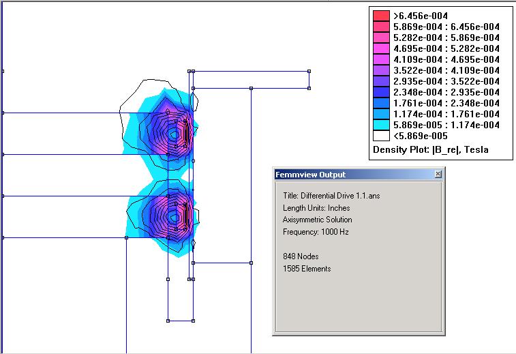The image size is (516, 354).
Task: Click swatch for 5.869e-004 : 6.456e-004 range
Action: click(x=381, y=27)
